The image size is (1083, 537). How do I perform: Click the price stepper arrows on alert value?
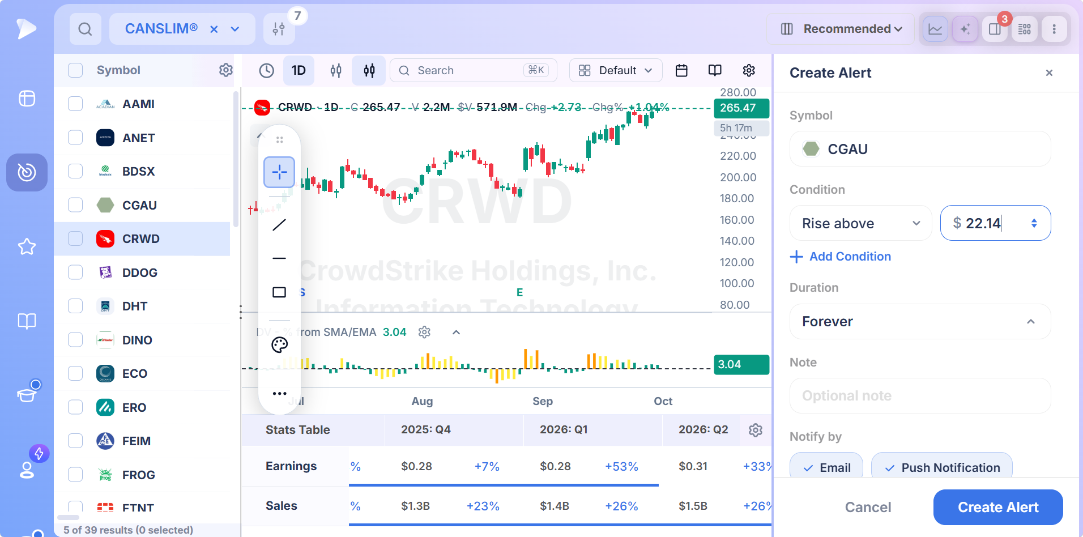pyautogui.click(x=1034, y=223)
